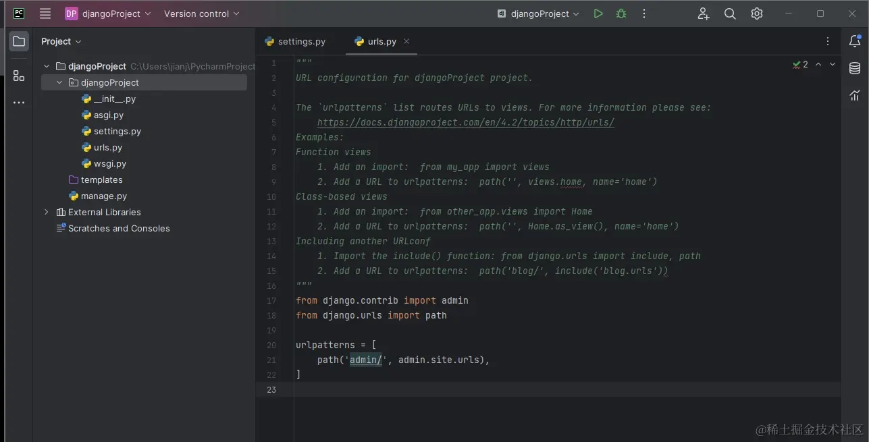This screenshot has height=442, width=869.
Task: Open Project view mode dropdown
Action: [x=61, y=41]
